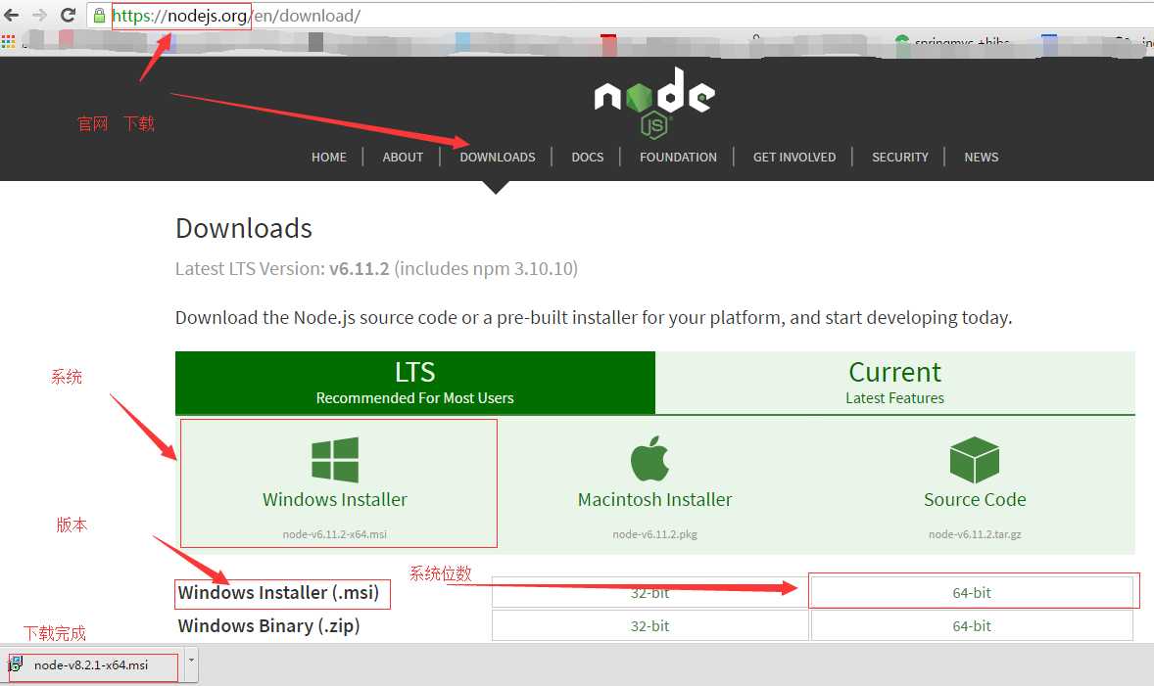The width and height of the screenshot is (1154, 686).
Task: Click the Apple logo icon
Action: tap(649, 458)
